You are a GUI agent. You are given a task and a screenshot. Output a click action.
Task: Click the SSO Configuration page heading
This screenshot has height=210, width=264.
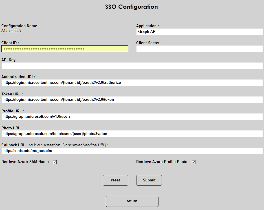[x=131, y=7]
